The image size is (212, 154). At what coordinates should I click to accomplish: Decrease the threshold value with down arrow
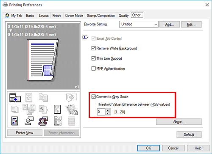(x=108, y=113)
